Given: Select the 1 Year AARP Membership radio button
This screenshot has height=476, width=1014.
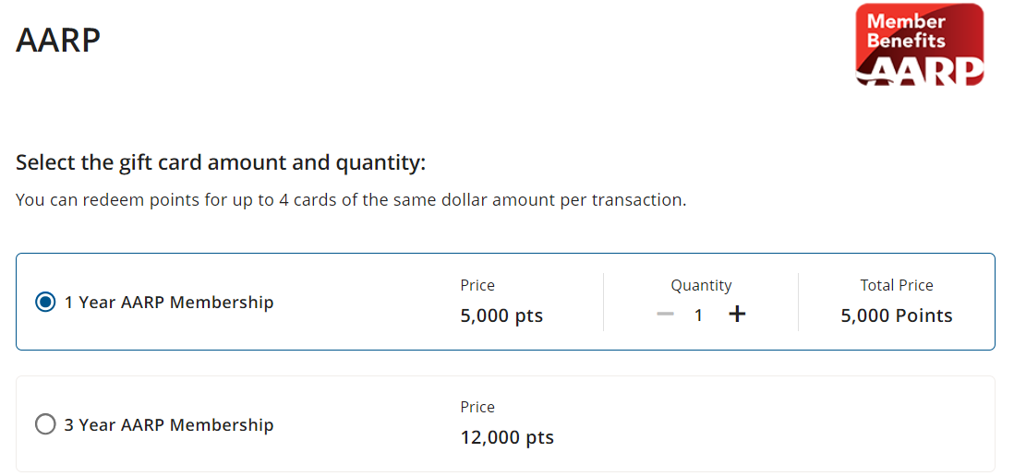Looking at the screenshot, I should pyautogui.click(x=45, y=302).
